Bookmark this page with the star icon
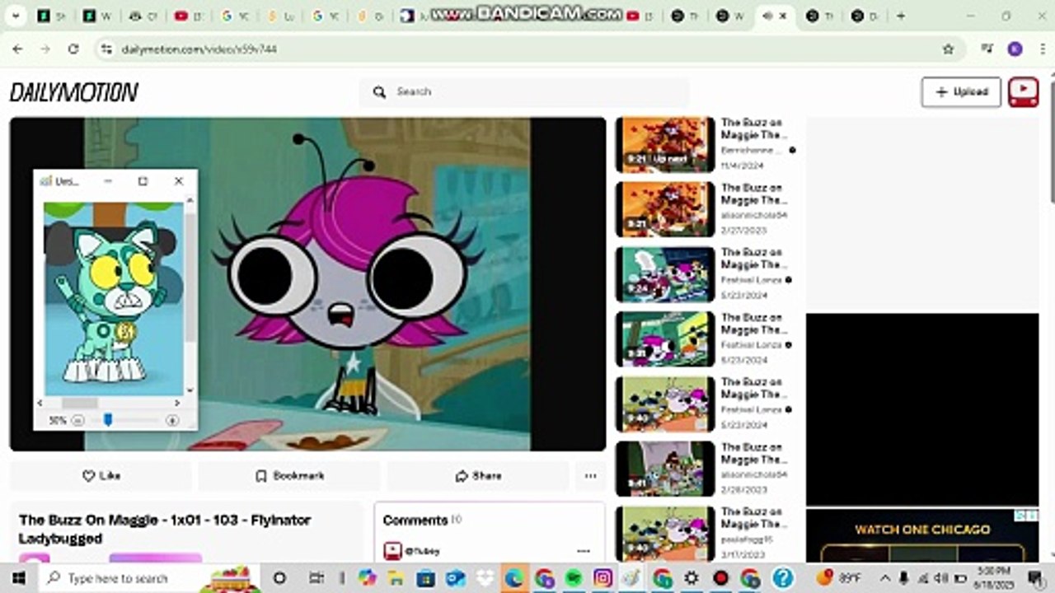 pyautogui.click(x=948, y=49)
